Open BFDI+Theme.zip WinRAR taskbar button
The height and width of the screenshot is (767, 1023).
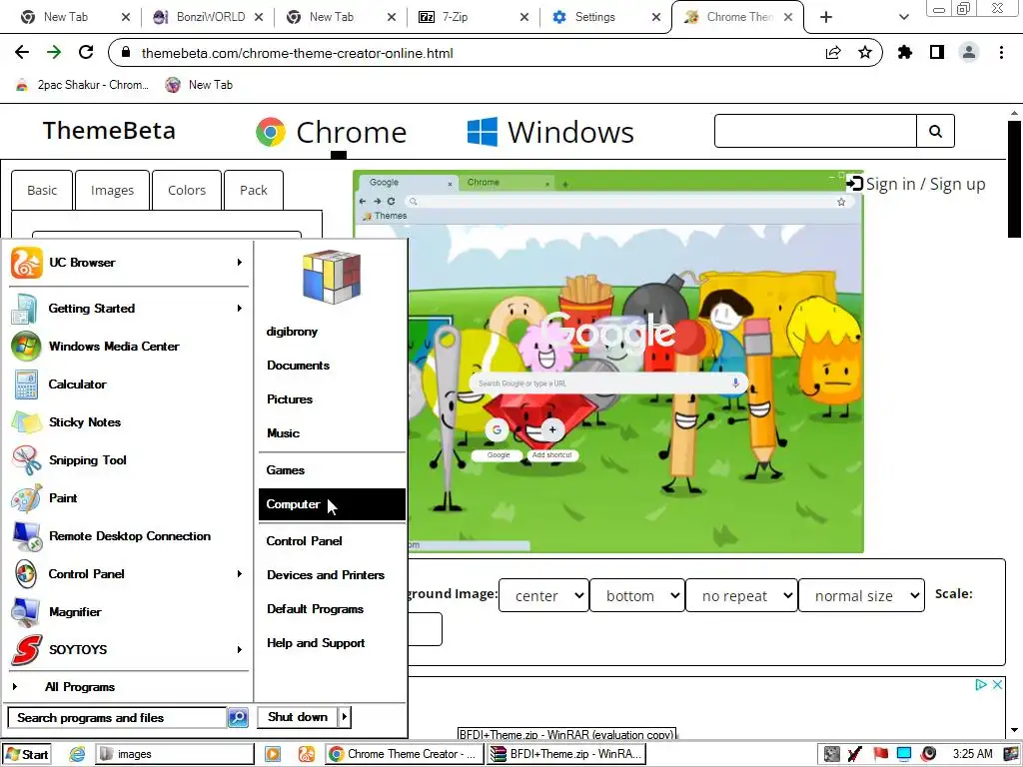(566, 754)
